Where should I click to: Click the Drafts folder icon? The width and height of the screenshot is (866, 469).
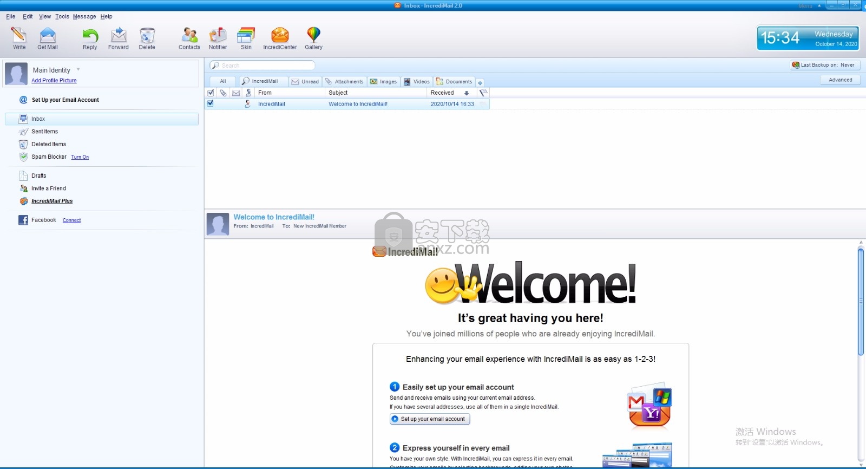23,175
